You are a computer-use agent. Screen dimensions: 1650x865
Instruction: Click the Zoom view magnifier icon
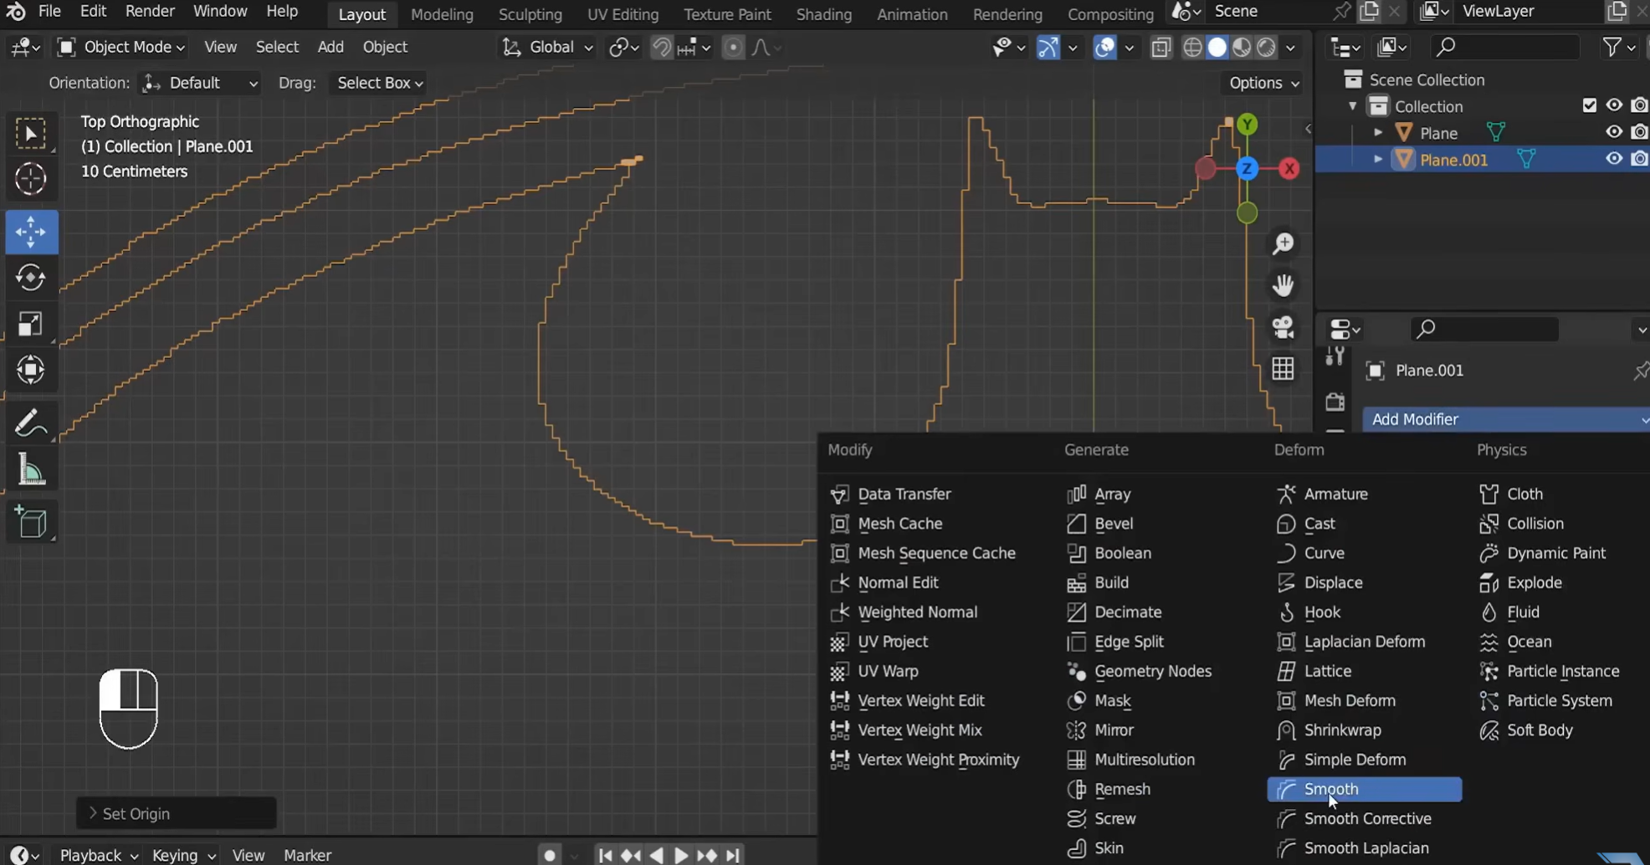(1283, 243)
